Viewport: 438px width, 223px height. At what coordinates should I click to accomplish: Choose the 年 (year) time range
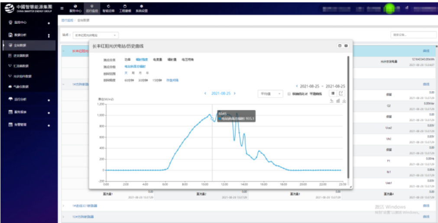[x=147, y=73]
